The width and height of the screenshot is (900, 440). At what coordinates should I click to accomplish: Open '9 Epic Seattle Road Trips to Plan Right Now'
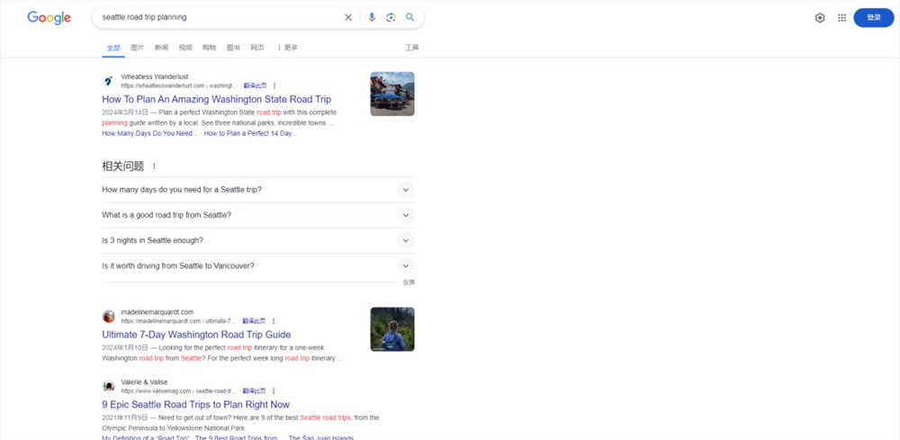[x=195, y=404]
